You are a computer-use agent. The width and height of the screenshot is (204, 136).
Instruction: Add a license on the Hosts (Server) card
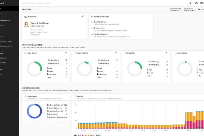66,53
